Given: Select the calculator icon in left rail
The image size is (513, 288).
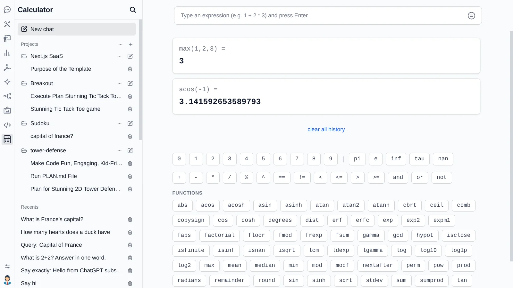Looking at the screenshot, I should click(x=7, y=139).
